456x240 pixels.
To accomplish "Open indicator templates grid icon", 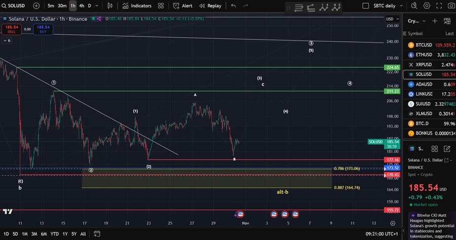I will click(x=161, y=6).
